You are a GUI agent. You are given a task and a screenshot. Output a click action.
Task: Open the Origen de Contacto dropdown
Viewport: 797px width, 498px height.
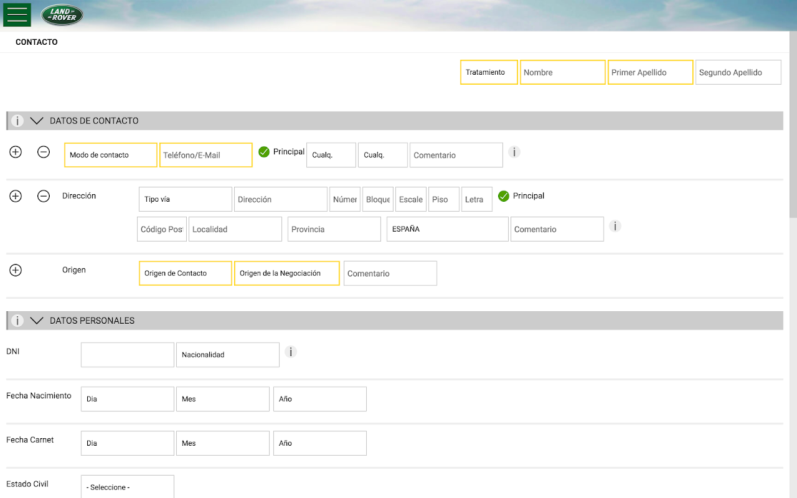(x=185, y=273)
